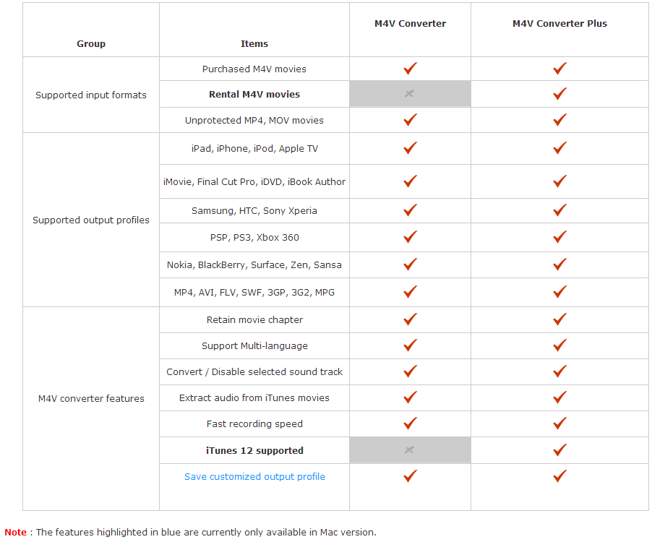Image resolution: width=652 pixels, height=542 pixels.
Task: Click the red Note label
Action: point(15,532)
